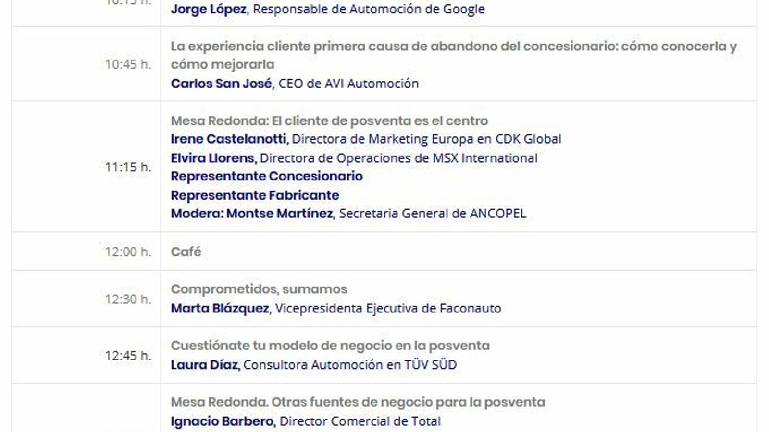769x432 pixels.
Task: Open Irene Castelanotti speaker entry
Action: pyautogui.click(x=229, y=139)
